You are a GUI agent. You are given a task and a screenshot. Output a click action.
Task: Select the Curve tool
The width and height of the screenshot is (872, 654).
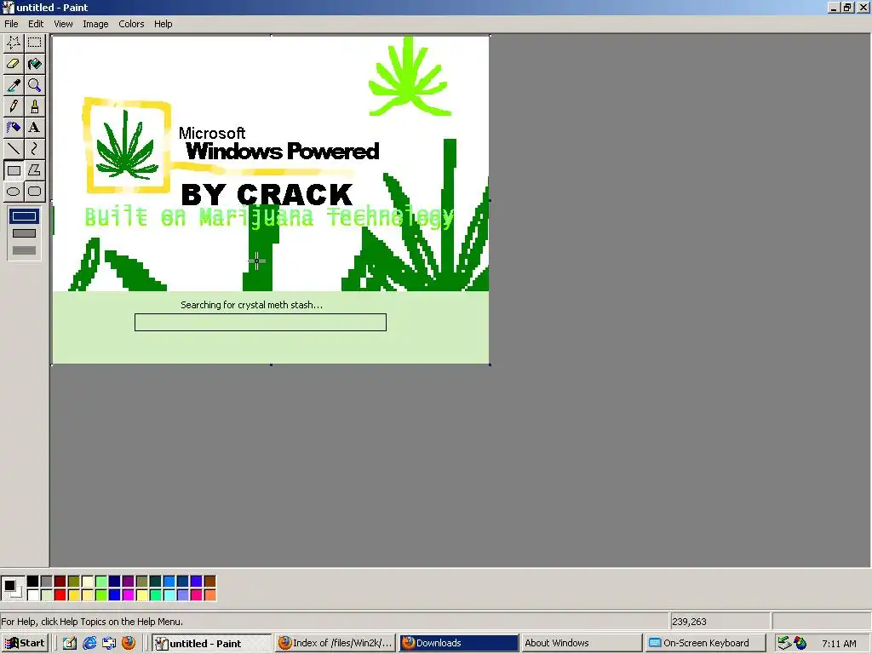point(34,148)
